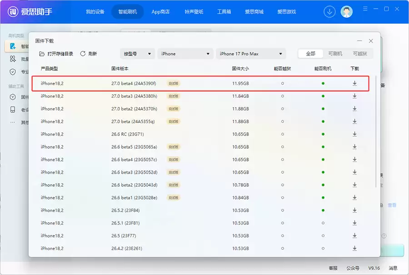The image size is (409, 275).
Task: Click the 能否越狱 column header
Action: [283, 69]
